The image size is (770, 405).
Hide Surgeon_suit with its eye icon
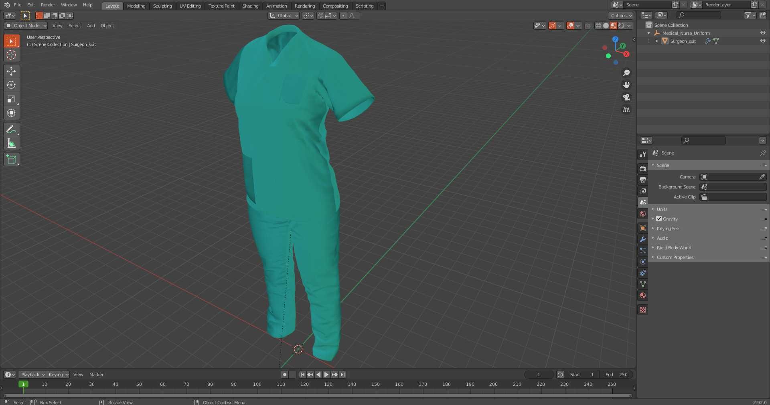tap(763, 41)
